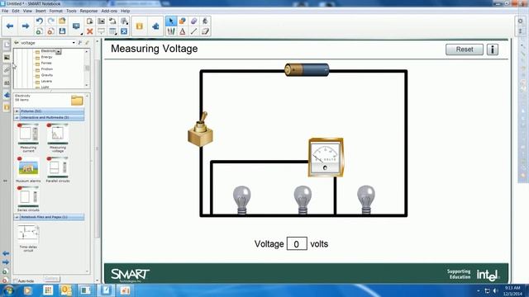Click the Screen Capture camera icon

coord(101,21)
